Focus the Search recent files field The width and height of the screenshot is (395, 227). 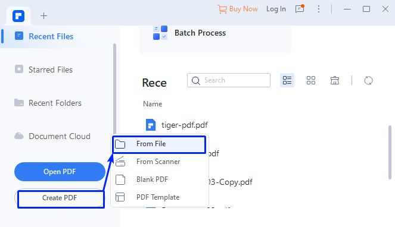pyautogui.click(x=229, y=80)
